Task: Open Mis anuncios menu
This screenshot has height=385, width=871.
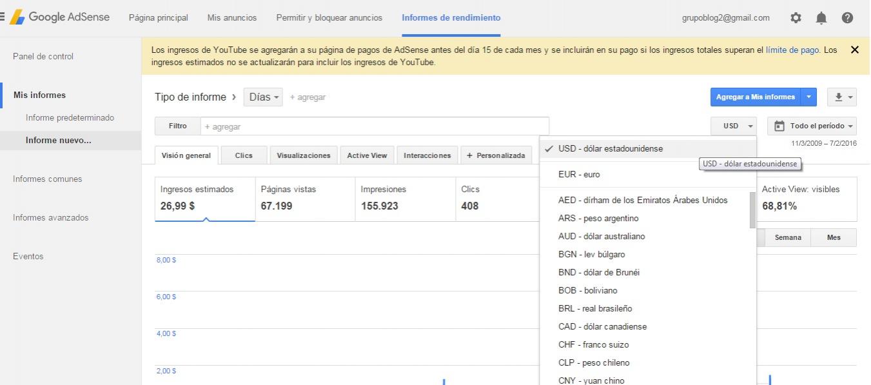Action: click(232, 18)
